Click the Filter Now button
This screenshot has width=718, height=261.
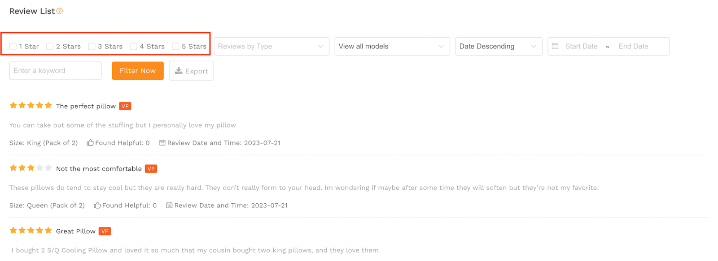[x=138, y=71]
